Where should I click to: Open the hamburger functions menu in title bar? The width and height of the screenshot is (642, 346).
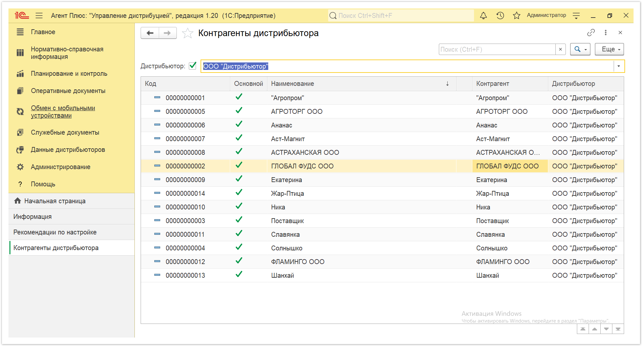pos(39,15)
